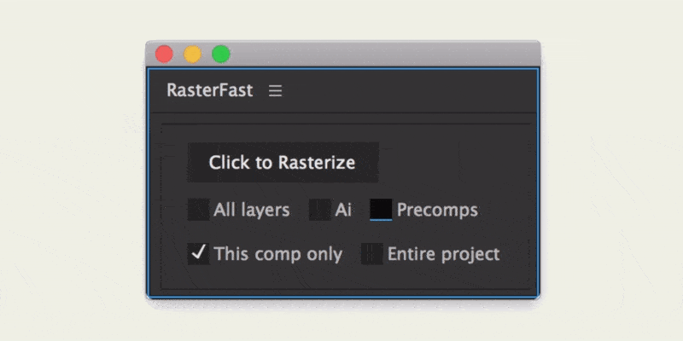Image resolution: width=683 pixels, height=341 pixels.
Task: Tick the Ai checkbox box
Action: click(x=319, y=210)
